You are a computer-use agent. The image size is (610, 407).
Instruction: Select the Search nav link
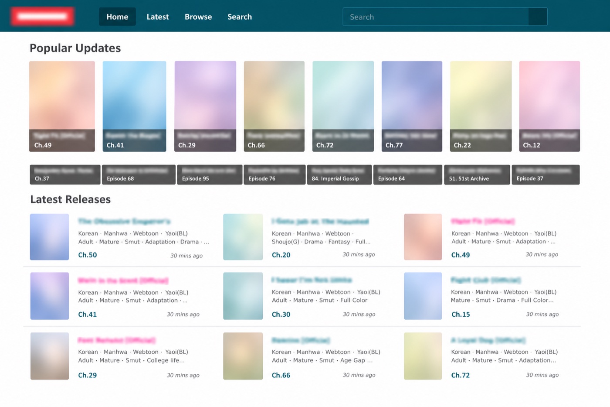[x=240, y=17]
